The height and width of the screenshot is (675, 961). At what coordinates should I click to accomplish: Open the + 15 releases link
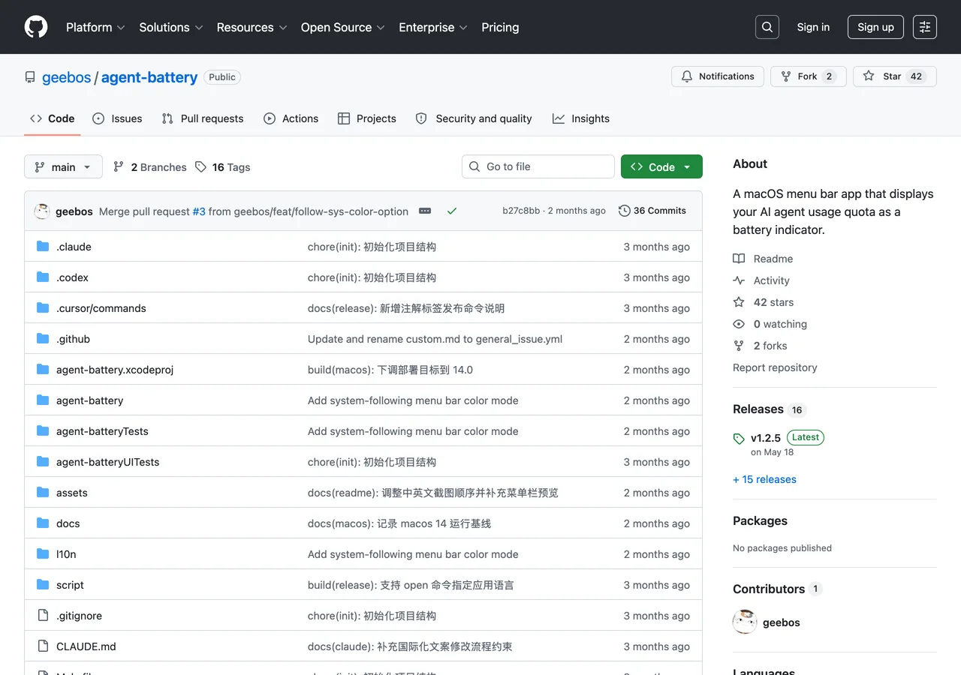click(x=764, y=479)
